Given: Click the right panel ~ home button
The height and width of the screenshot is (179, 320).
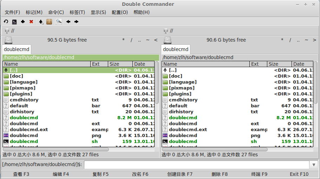Looking at the screenshot, I should (306, 40).
